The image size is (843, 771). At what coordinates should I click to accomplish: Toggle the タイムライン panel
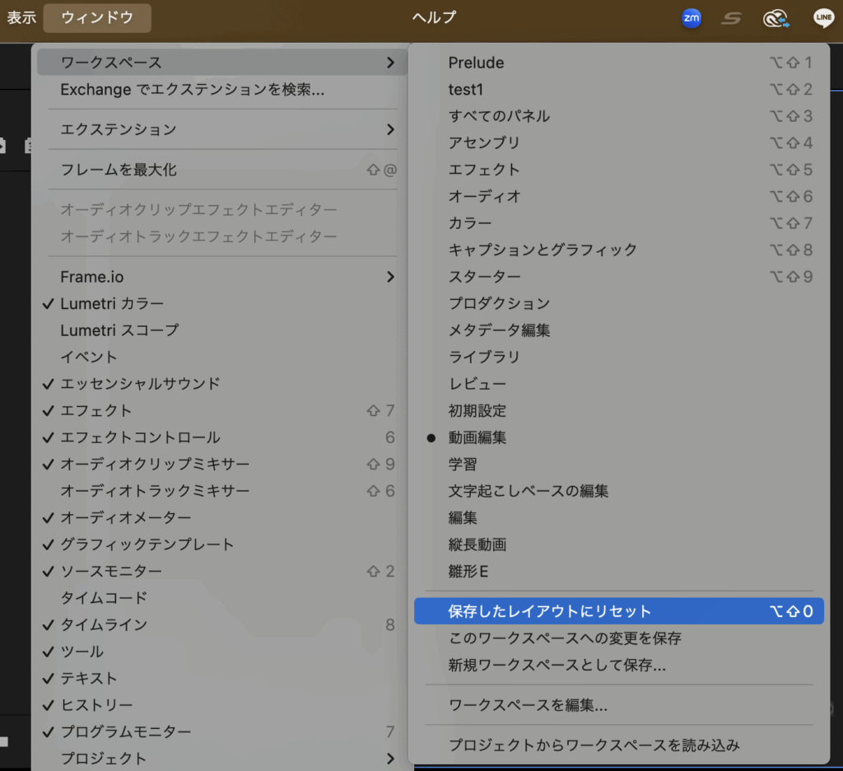[x=222, y=624]
